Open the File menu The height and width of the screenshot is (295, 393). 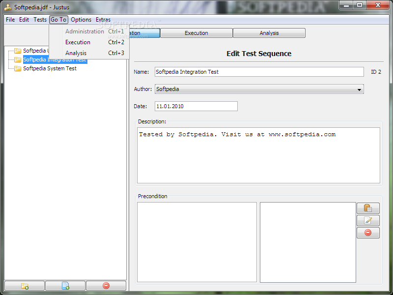(10, 20)
